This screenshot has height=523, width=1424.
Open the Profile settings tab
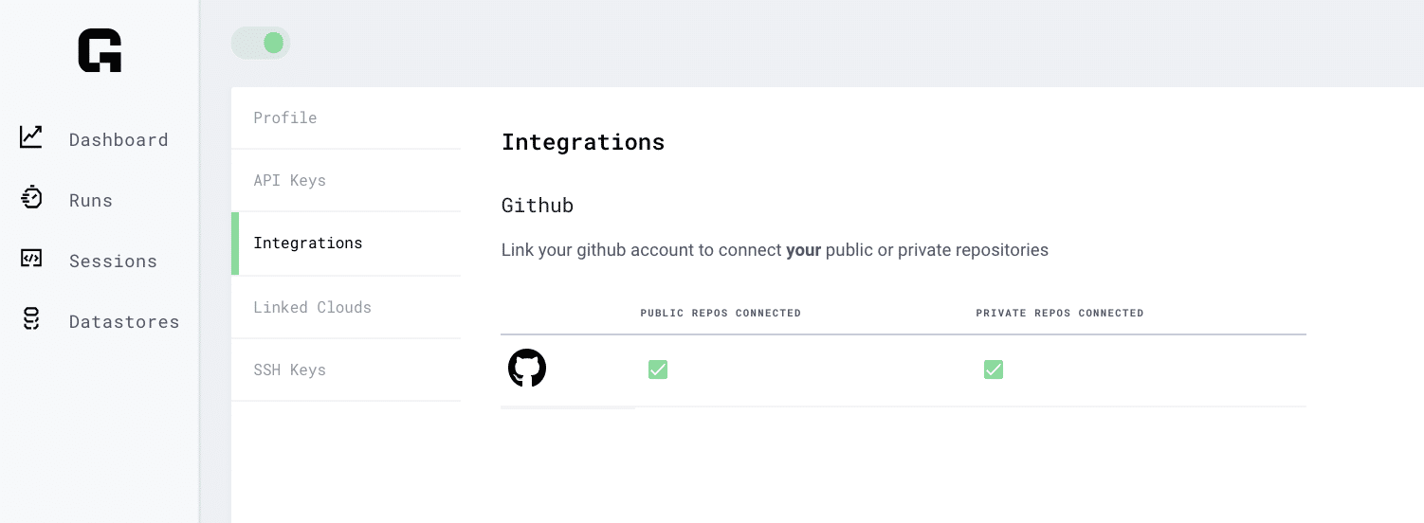click(285, 118)
